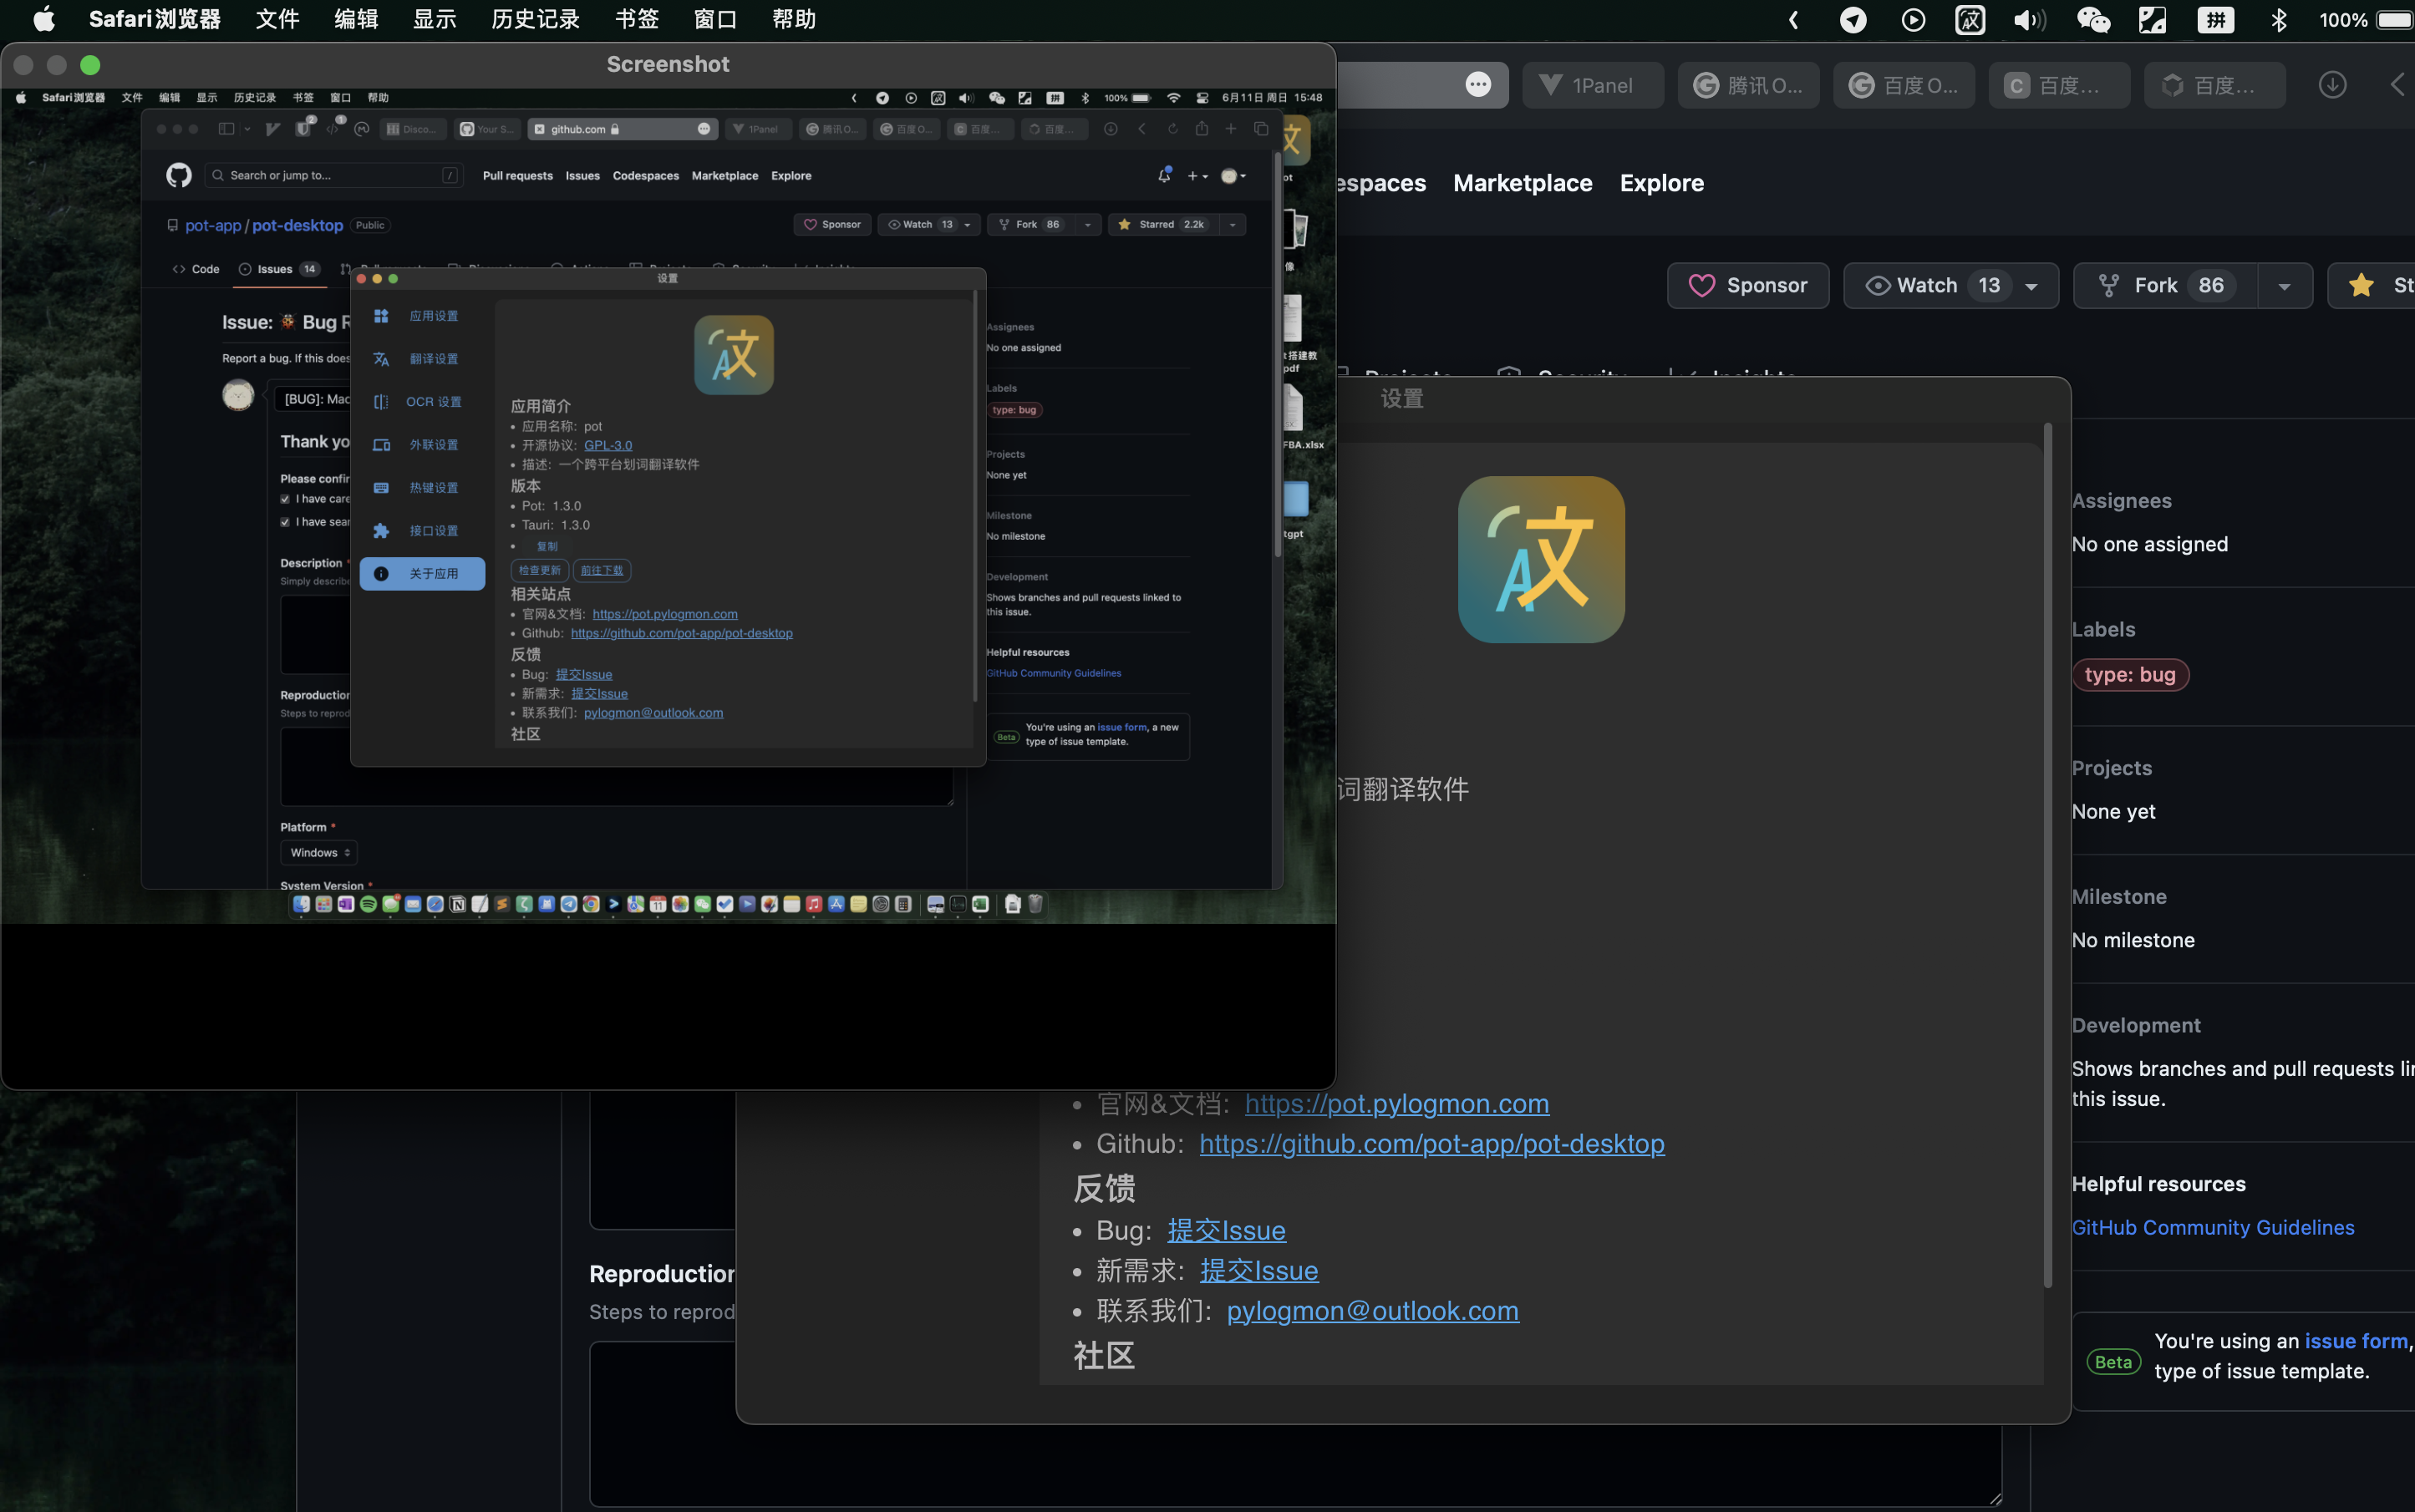Click the left chevron in menu bar
Image resolution: width=2415 pixels, height=1512 pixels.
click(x=1792, y=20)
